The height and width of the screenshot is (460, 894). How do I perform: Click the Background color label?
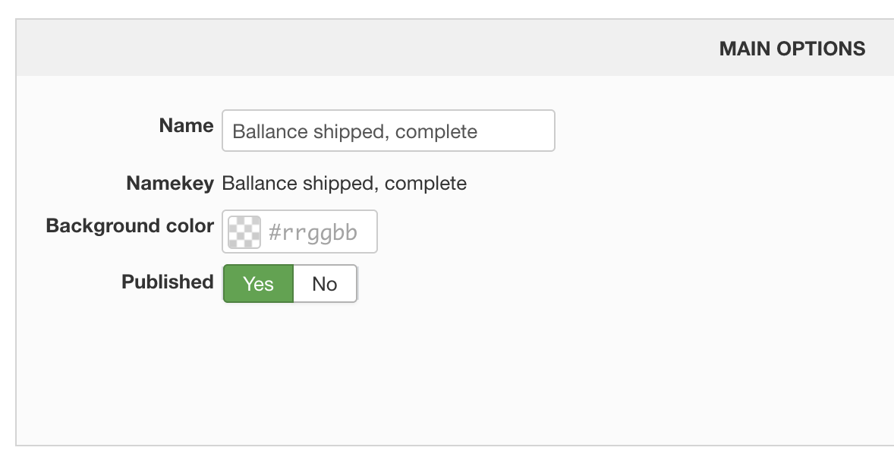tap(130, 226)
